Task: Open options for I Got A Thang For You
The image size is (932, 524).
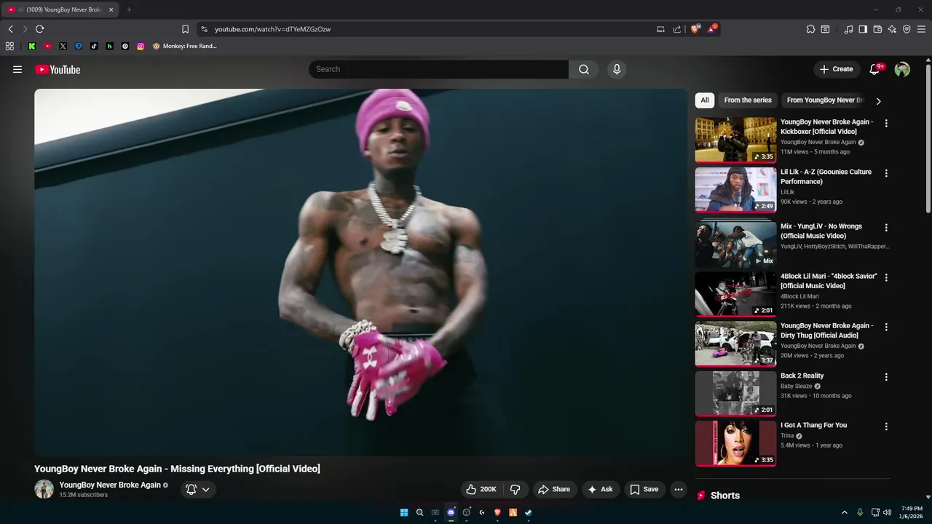Action: (x=886, y=426)
